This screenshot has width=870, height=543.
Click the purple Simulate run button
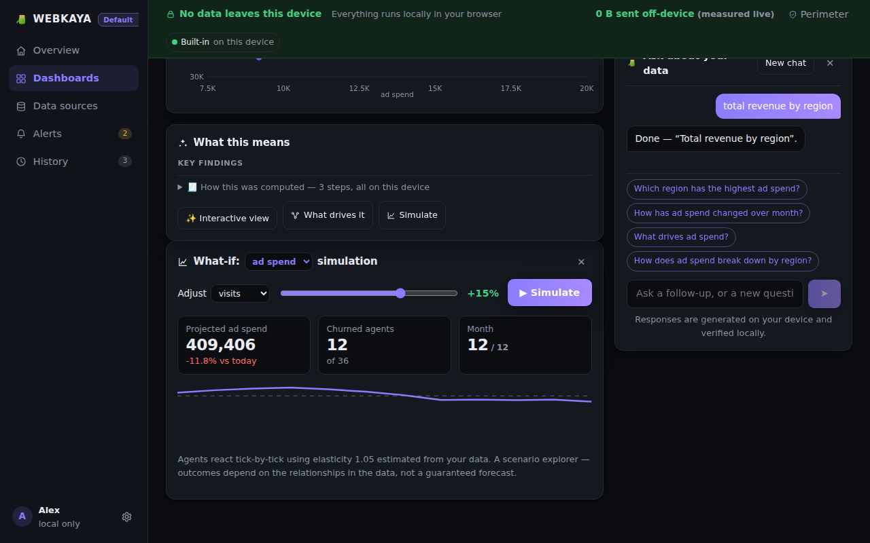click(549, 293)
